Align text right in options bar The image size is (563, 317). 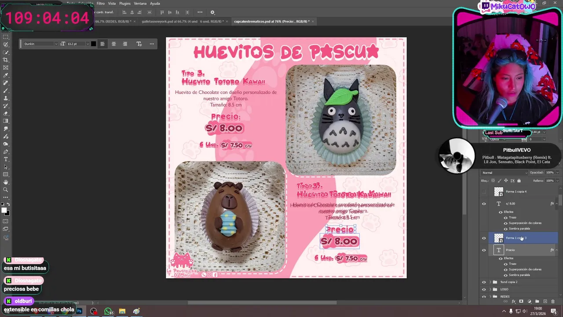pos(125,44)
